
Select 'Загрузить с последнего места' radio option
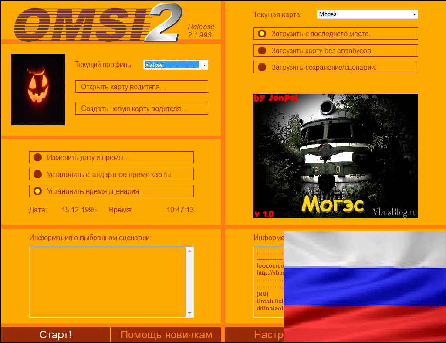point(336,34)
